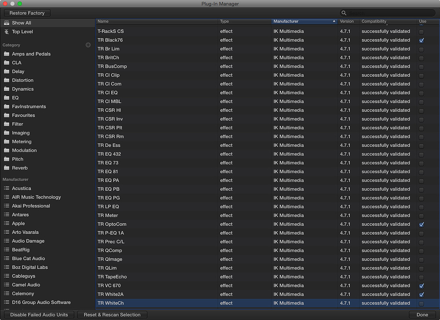
Task: Click the Arto Vaarala list icon
Action: point(7,232)
